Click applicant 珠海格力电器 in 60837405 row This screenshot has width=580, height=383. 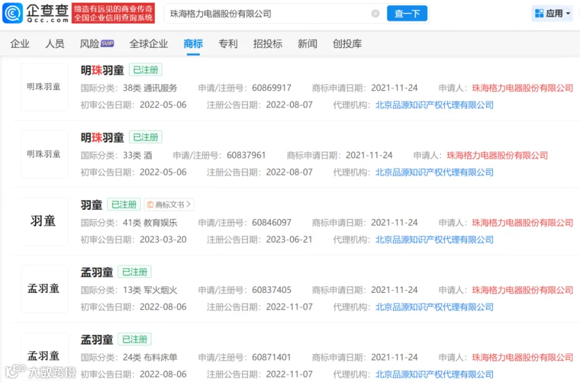(x=522, y=290)
